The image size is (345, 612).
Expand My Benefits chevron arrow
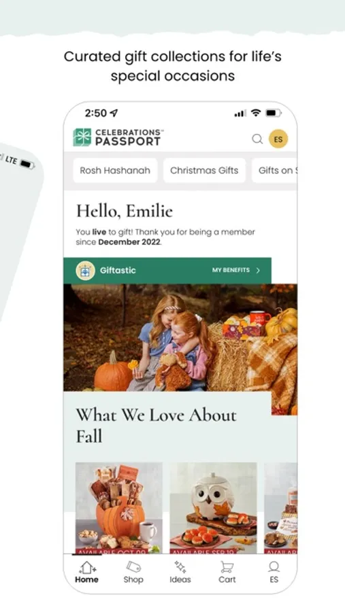coord(258,271)
